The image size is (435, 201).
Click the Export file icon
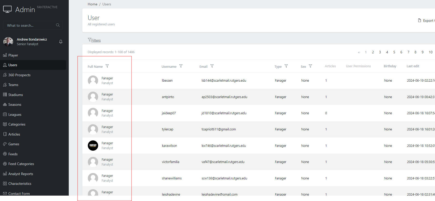tap(420, 20)
